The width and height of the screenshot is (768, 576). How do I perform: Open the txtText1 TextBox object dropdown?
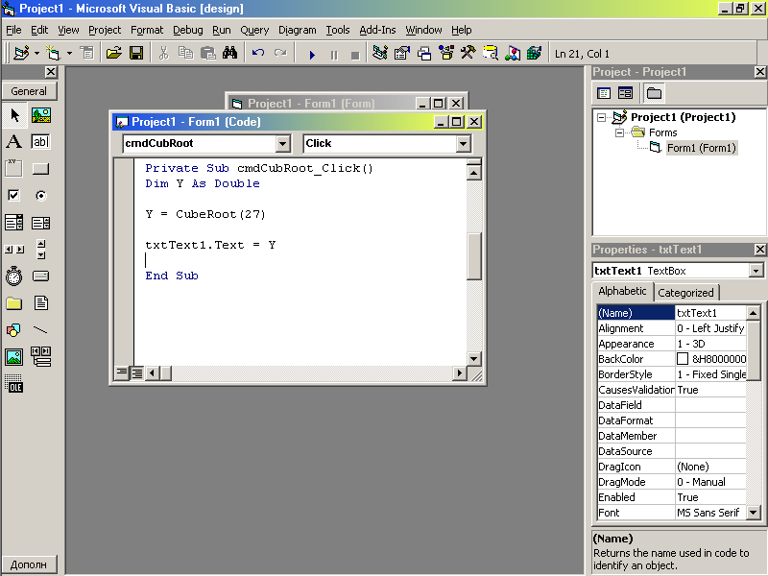tap(756, 271)
